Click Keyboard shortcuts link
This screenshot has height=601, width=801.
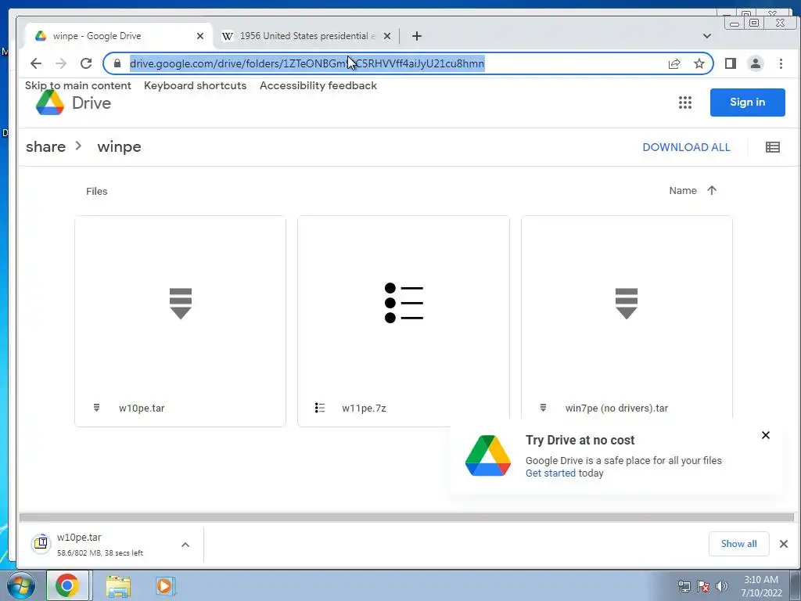(195, 85)
